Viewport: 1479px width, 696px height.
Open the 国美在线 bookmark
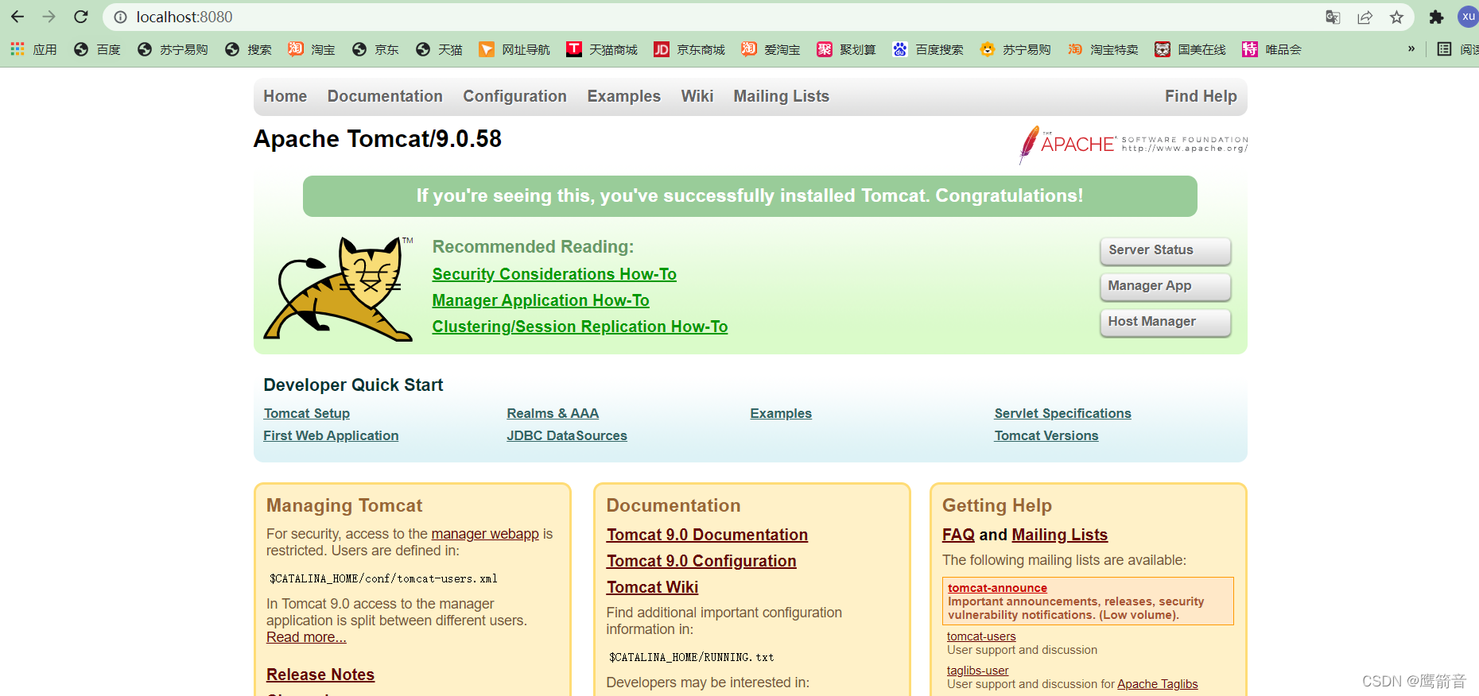[1190, 49]
